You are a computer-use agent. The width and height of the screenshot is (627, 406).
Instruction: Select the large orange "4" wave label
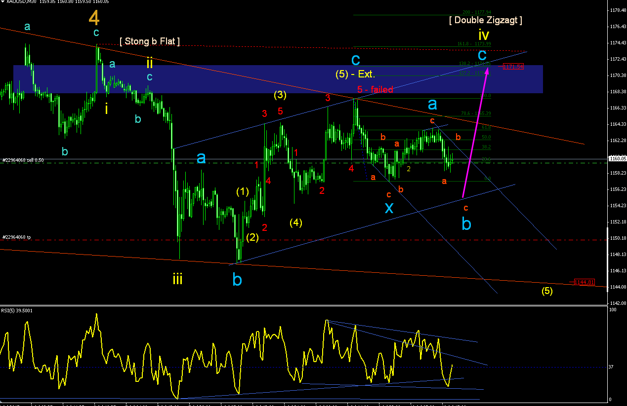[94, 18]
